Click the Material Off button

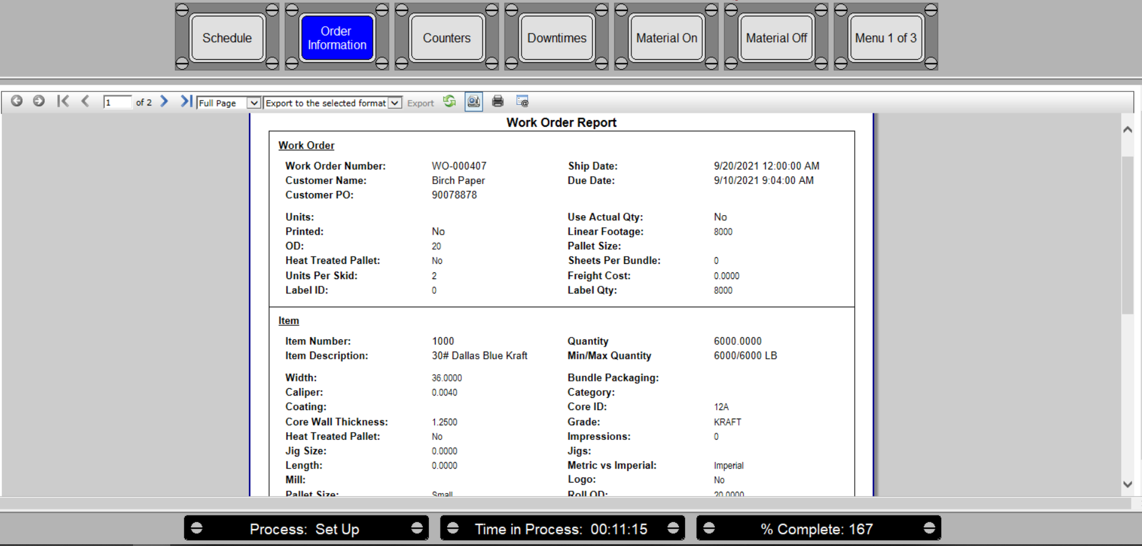[776, 38]
